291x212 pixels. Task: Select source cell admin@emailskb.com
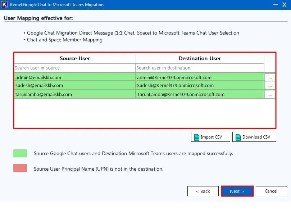[75, 77]
